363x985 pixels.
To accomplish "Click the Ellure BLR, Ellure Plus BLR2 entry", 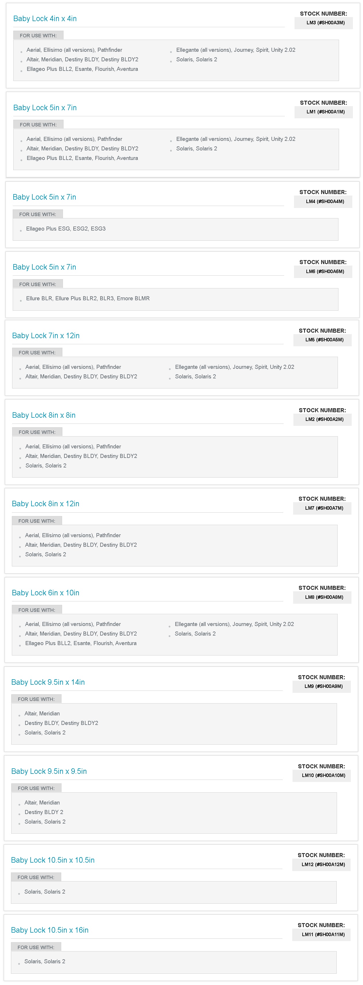I will (88, 299).
